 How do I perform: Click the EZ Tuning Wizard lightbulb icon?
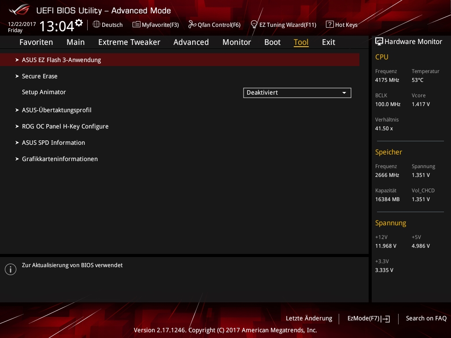coord(254,25)
